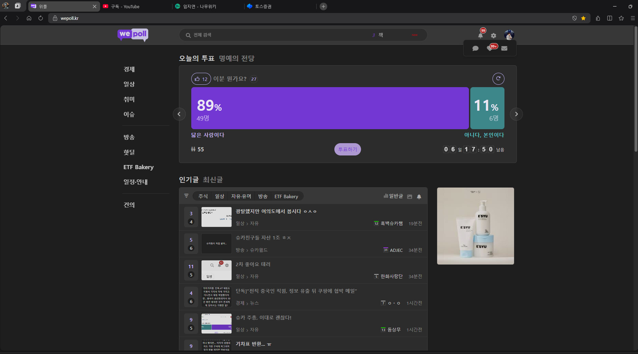Screen dimensions: 638x354
Task: Filter posts by 주식 category
Action: [x=203, y=196]
